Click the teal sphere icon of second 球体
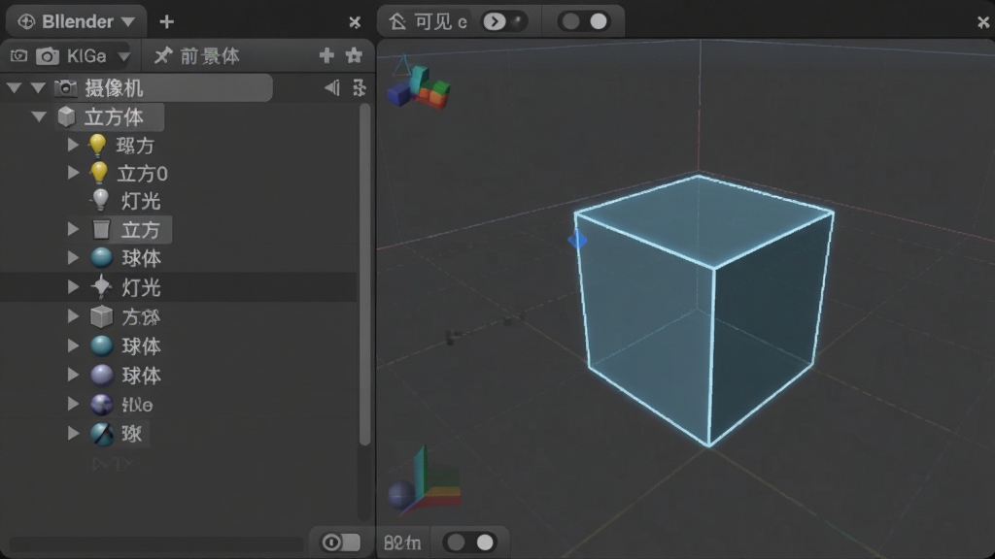 point(101,345)
